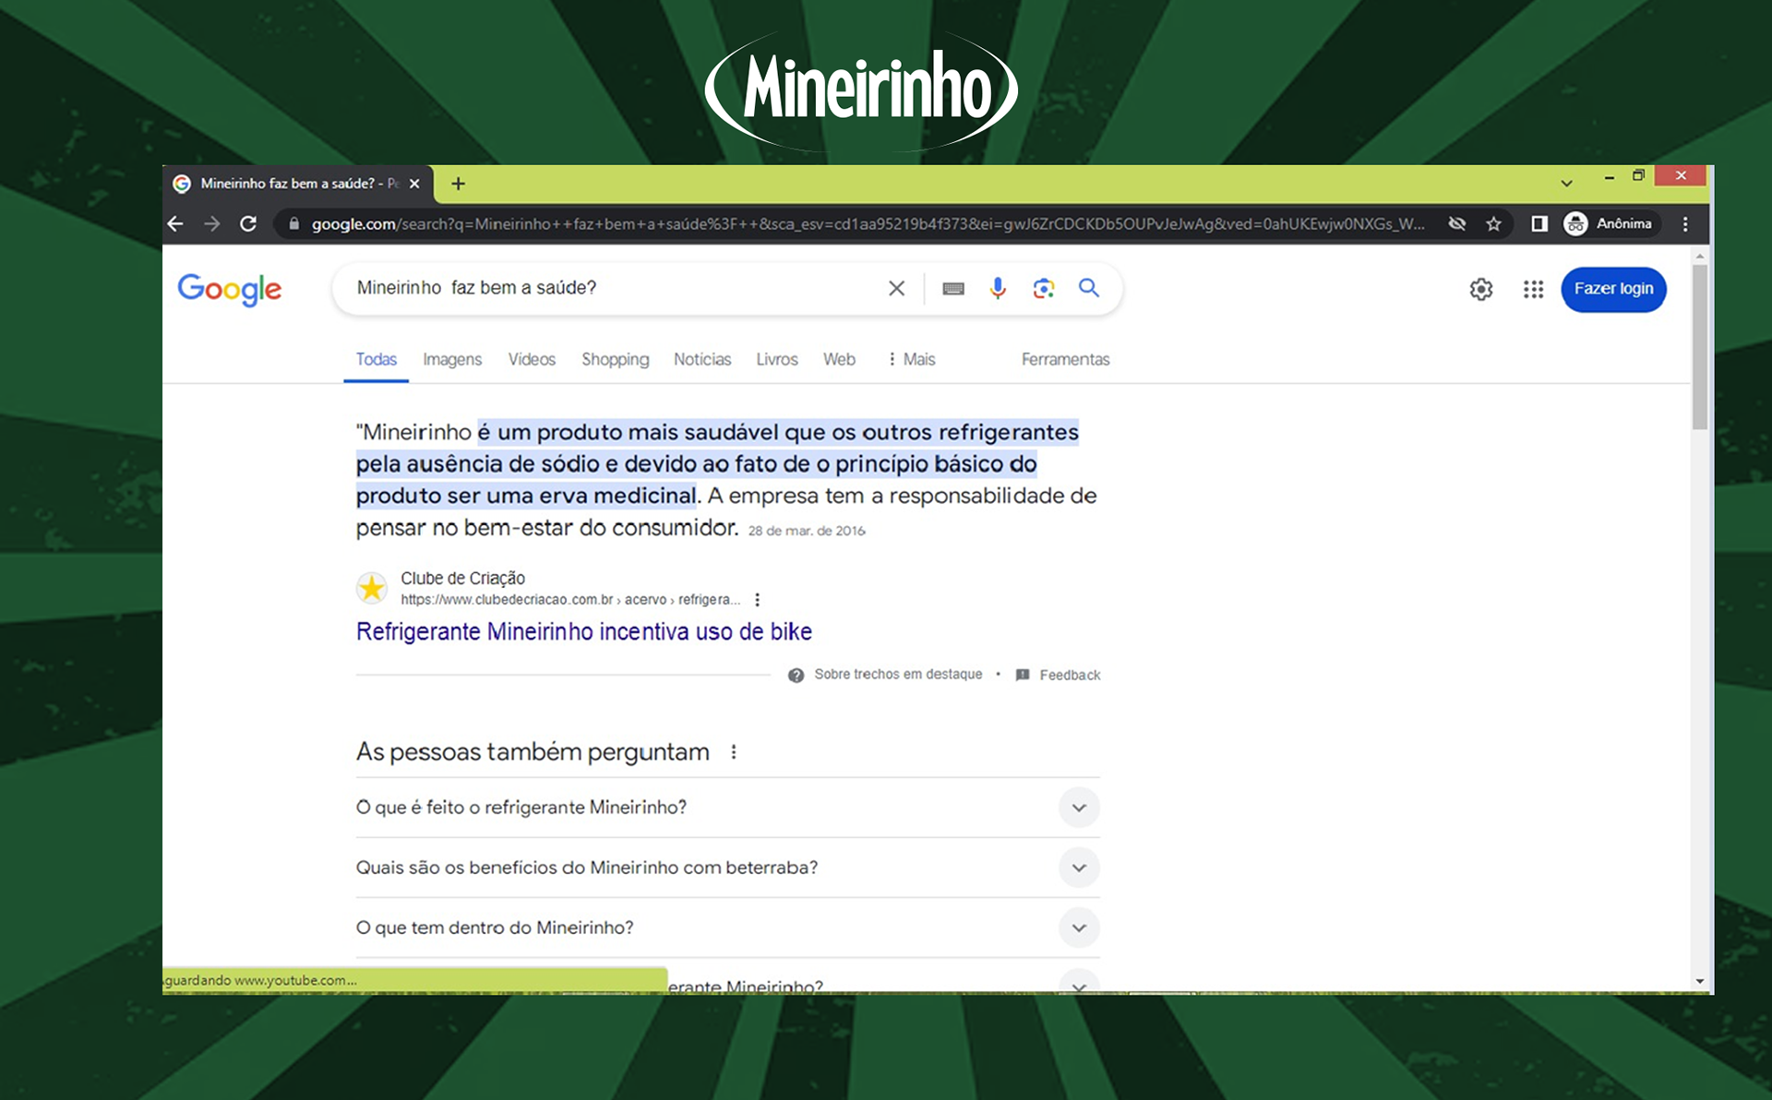Viewport: 1772px width, 1100px height.
Task: Expand "O que é feito o refrigerante Mineirinho?"
Action: point(1078,807)
